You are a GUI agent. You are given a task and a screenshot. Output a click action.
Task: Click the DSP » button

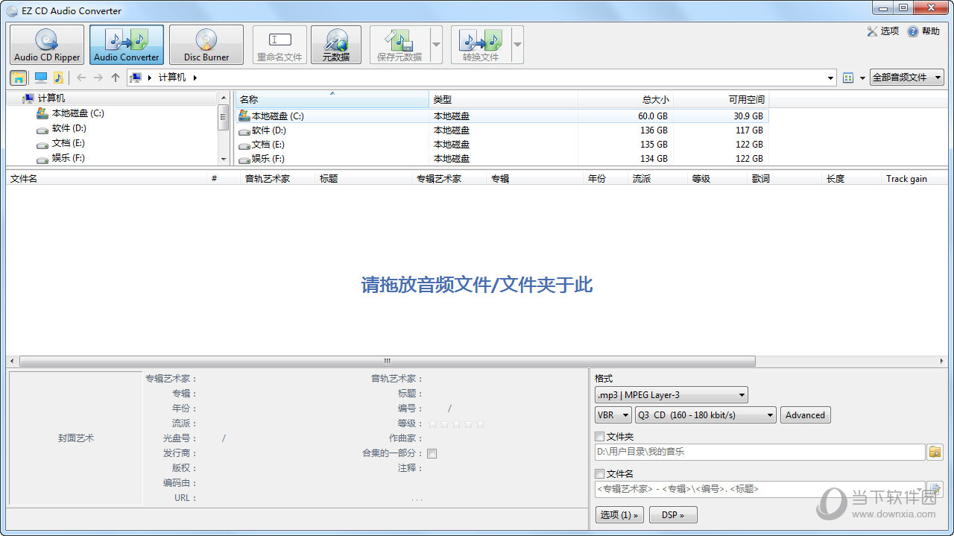[673, 515]
